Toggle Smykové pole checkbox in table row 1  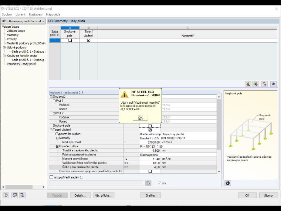point(70,40)
